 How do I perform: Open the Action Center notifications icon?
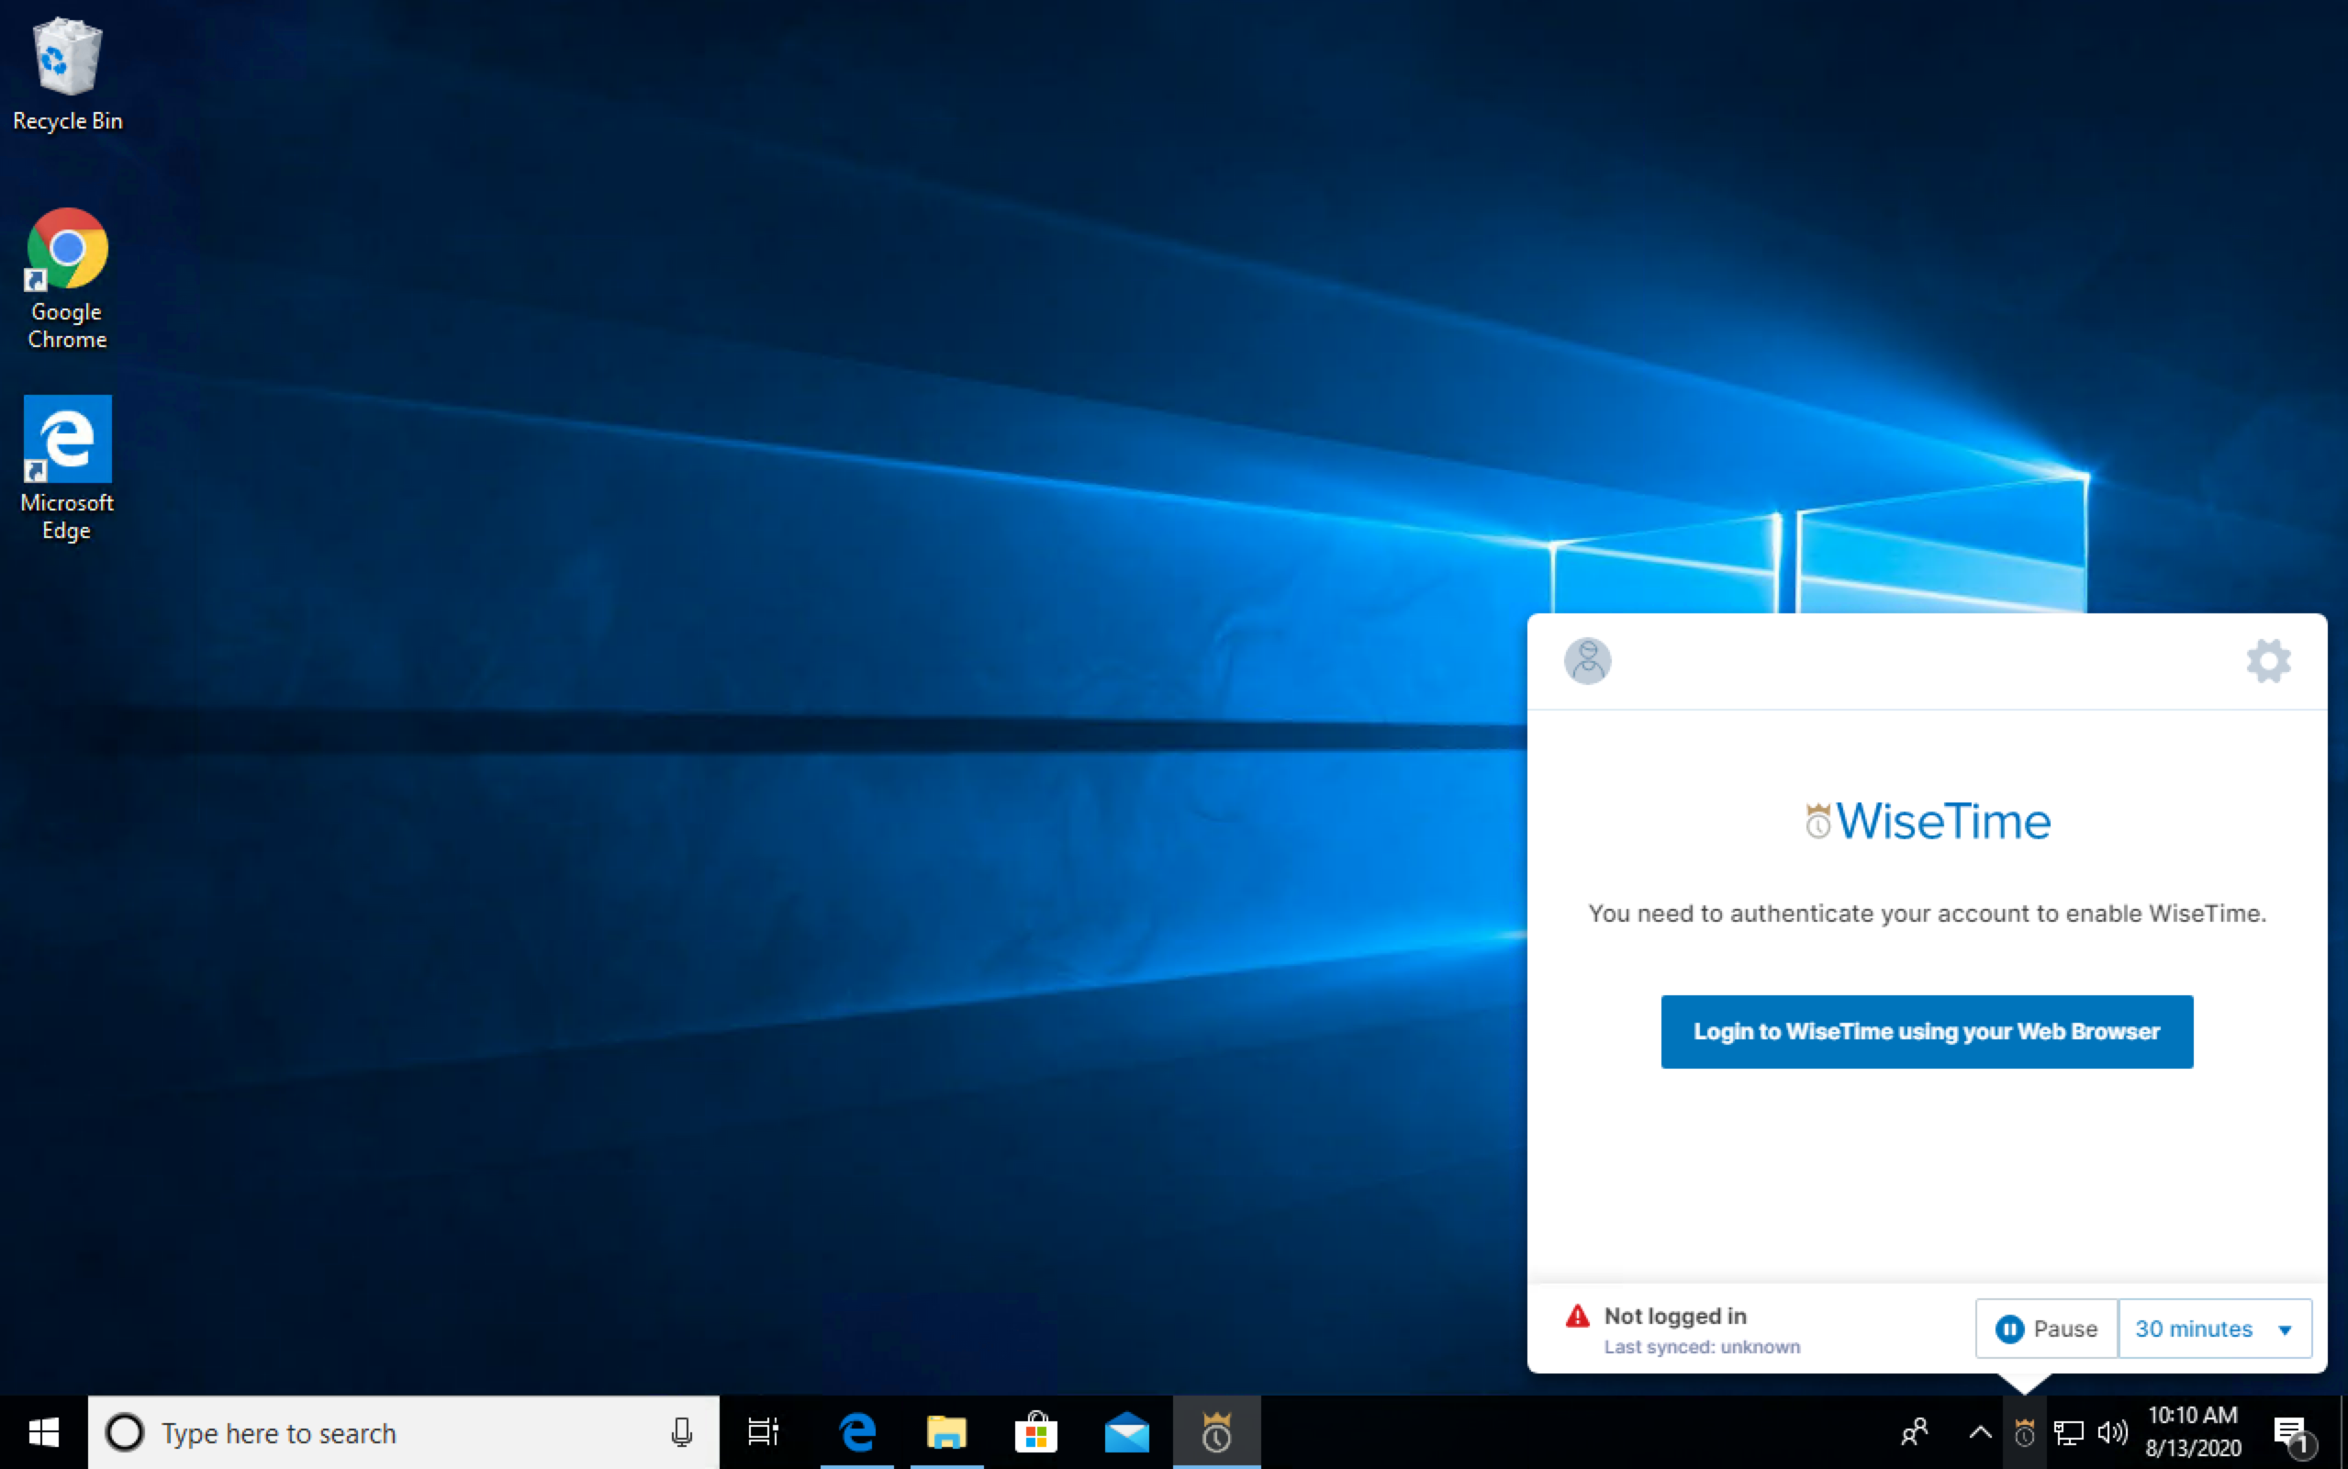(2295, 1434)
